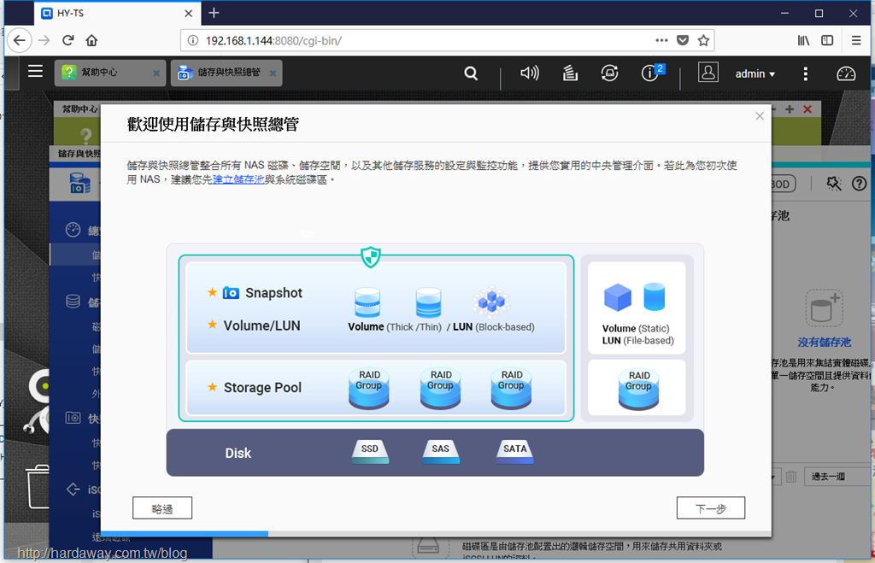Click the Disk label in diagram

(238, 453)
